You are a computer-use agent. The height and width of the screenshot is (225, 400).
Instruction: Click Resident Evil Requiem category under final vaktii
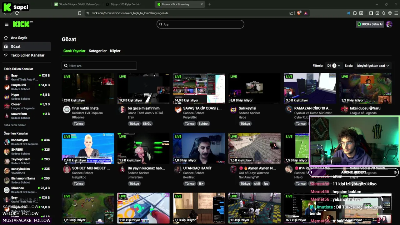(87, 113)
